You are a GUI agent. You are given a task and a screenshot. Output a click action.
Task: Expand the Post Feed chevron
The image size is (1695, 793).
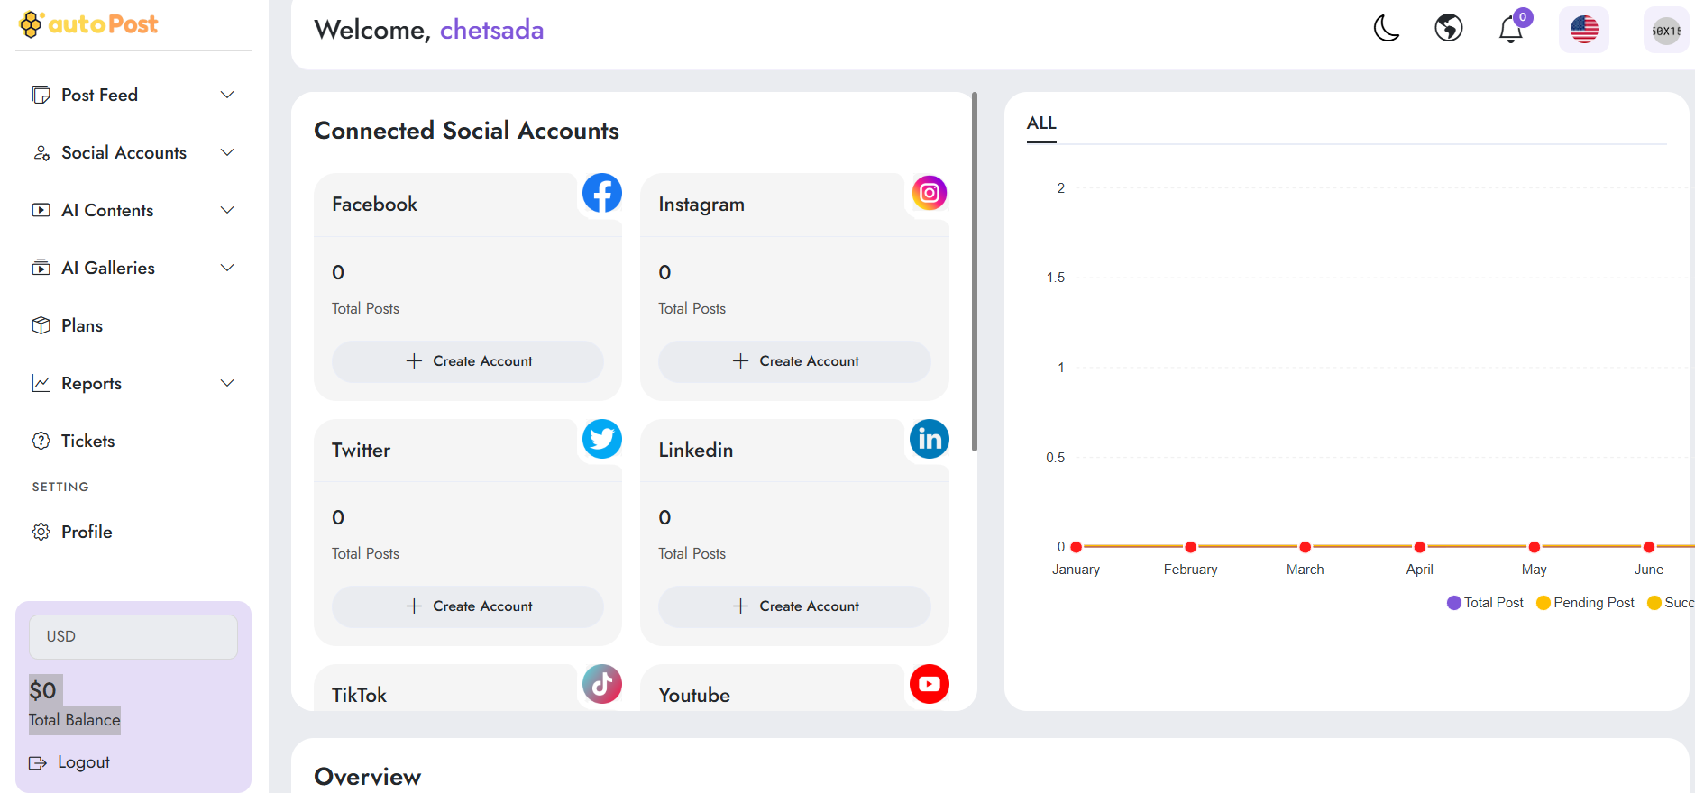point(227,95)
